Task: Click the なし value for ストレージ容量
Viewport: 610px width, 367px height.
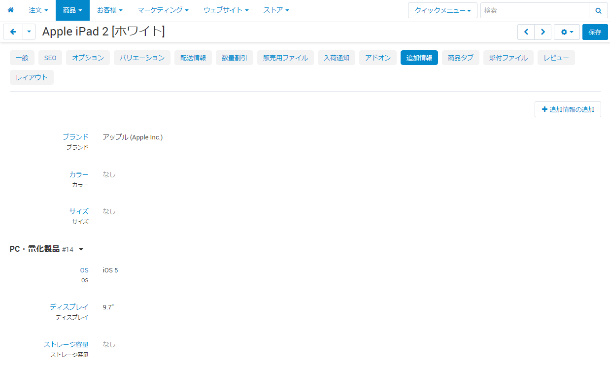Action: click(109, 344)
